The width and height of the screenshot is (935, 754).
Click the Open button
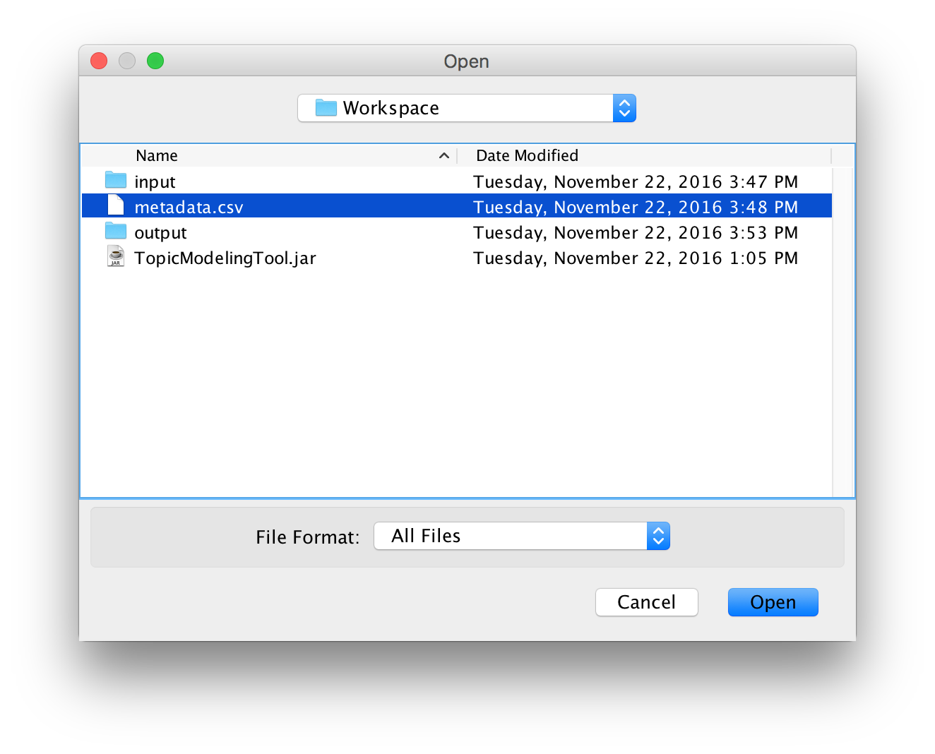(773, 602)
